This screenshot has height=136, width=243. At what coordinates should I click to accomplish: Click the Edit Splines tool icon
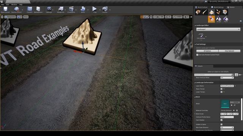pyautogui.click(x=201, y=36)
